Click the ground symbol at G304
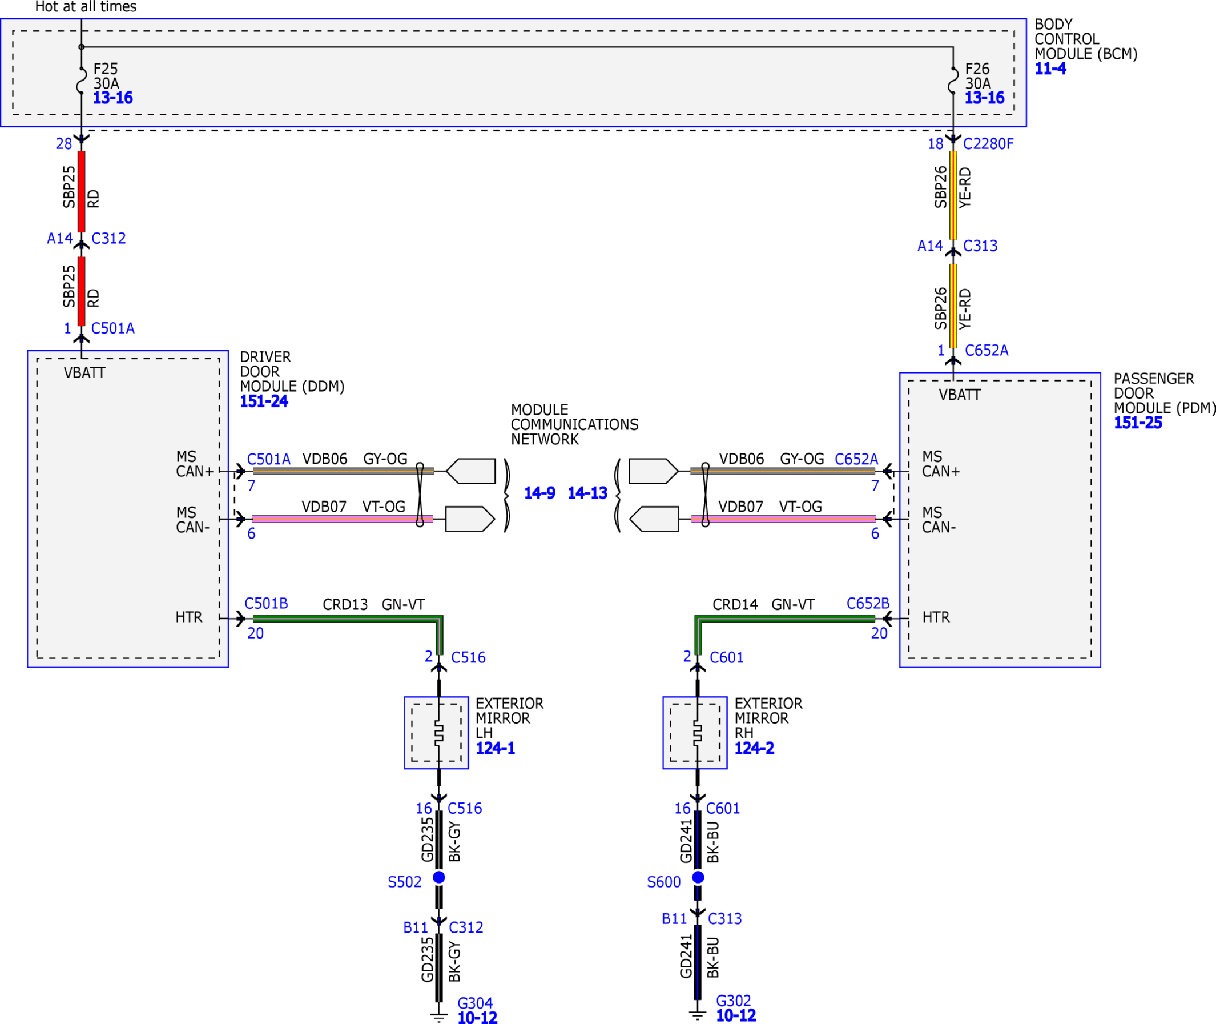This screenshot has width=1216, height=1024. (439, 1017)
